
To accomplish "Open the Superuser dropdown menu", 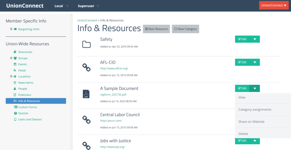I will click(88, 6).
